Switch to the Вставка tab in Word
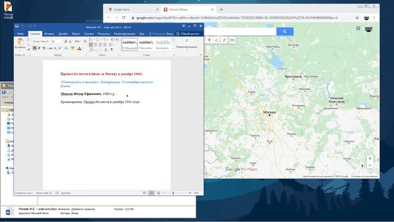 click(49, 34)
